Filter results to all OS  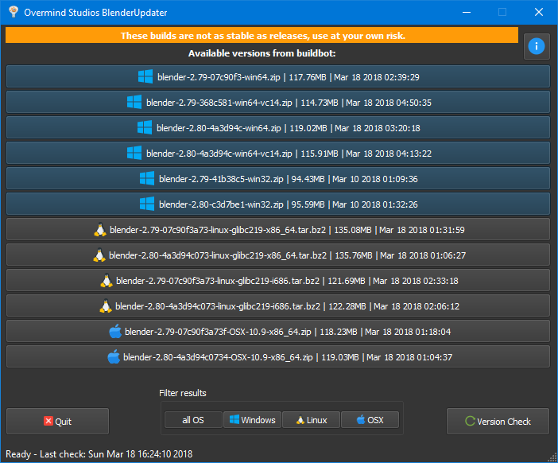(193, 420)
